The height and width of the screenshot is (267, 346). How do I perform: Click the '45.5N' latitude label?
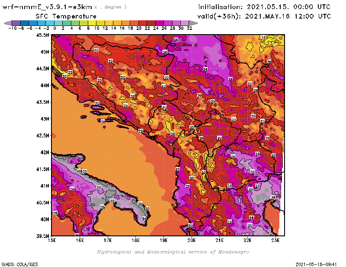[42, 35]
